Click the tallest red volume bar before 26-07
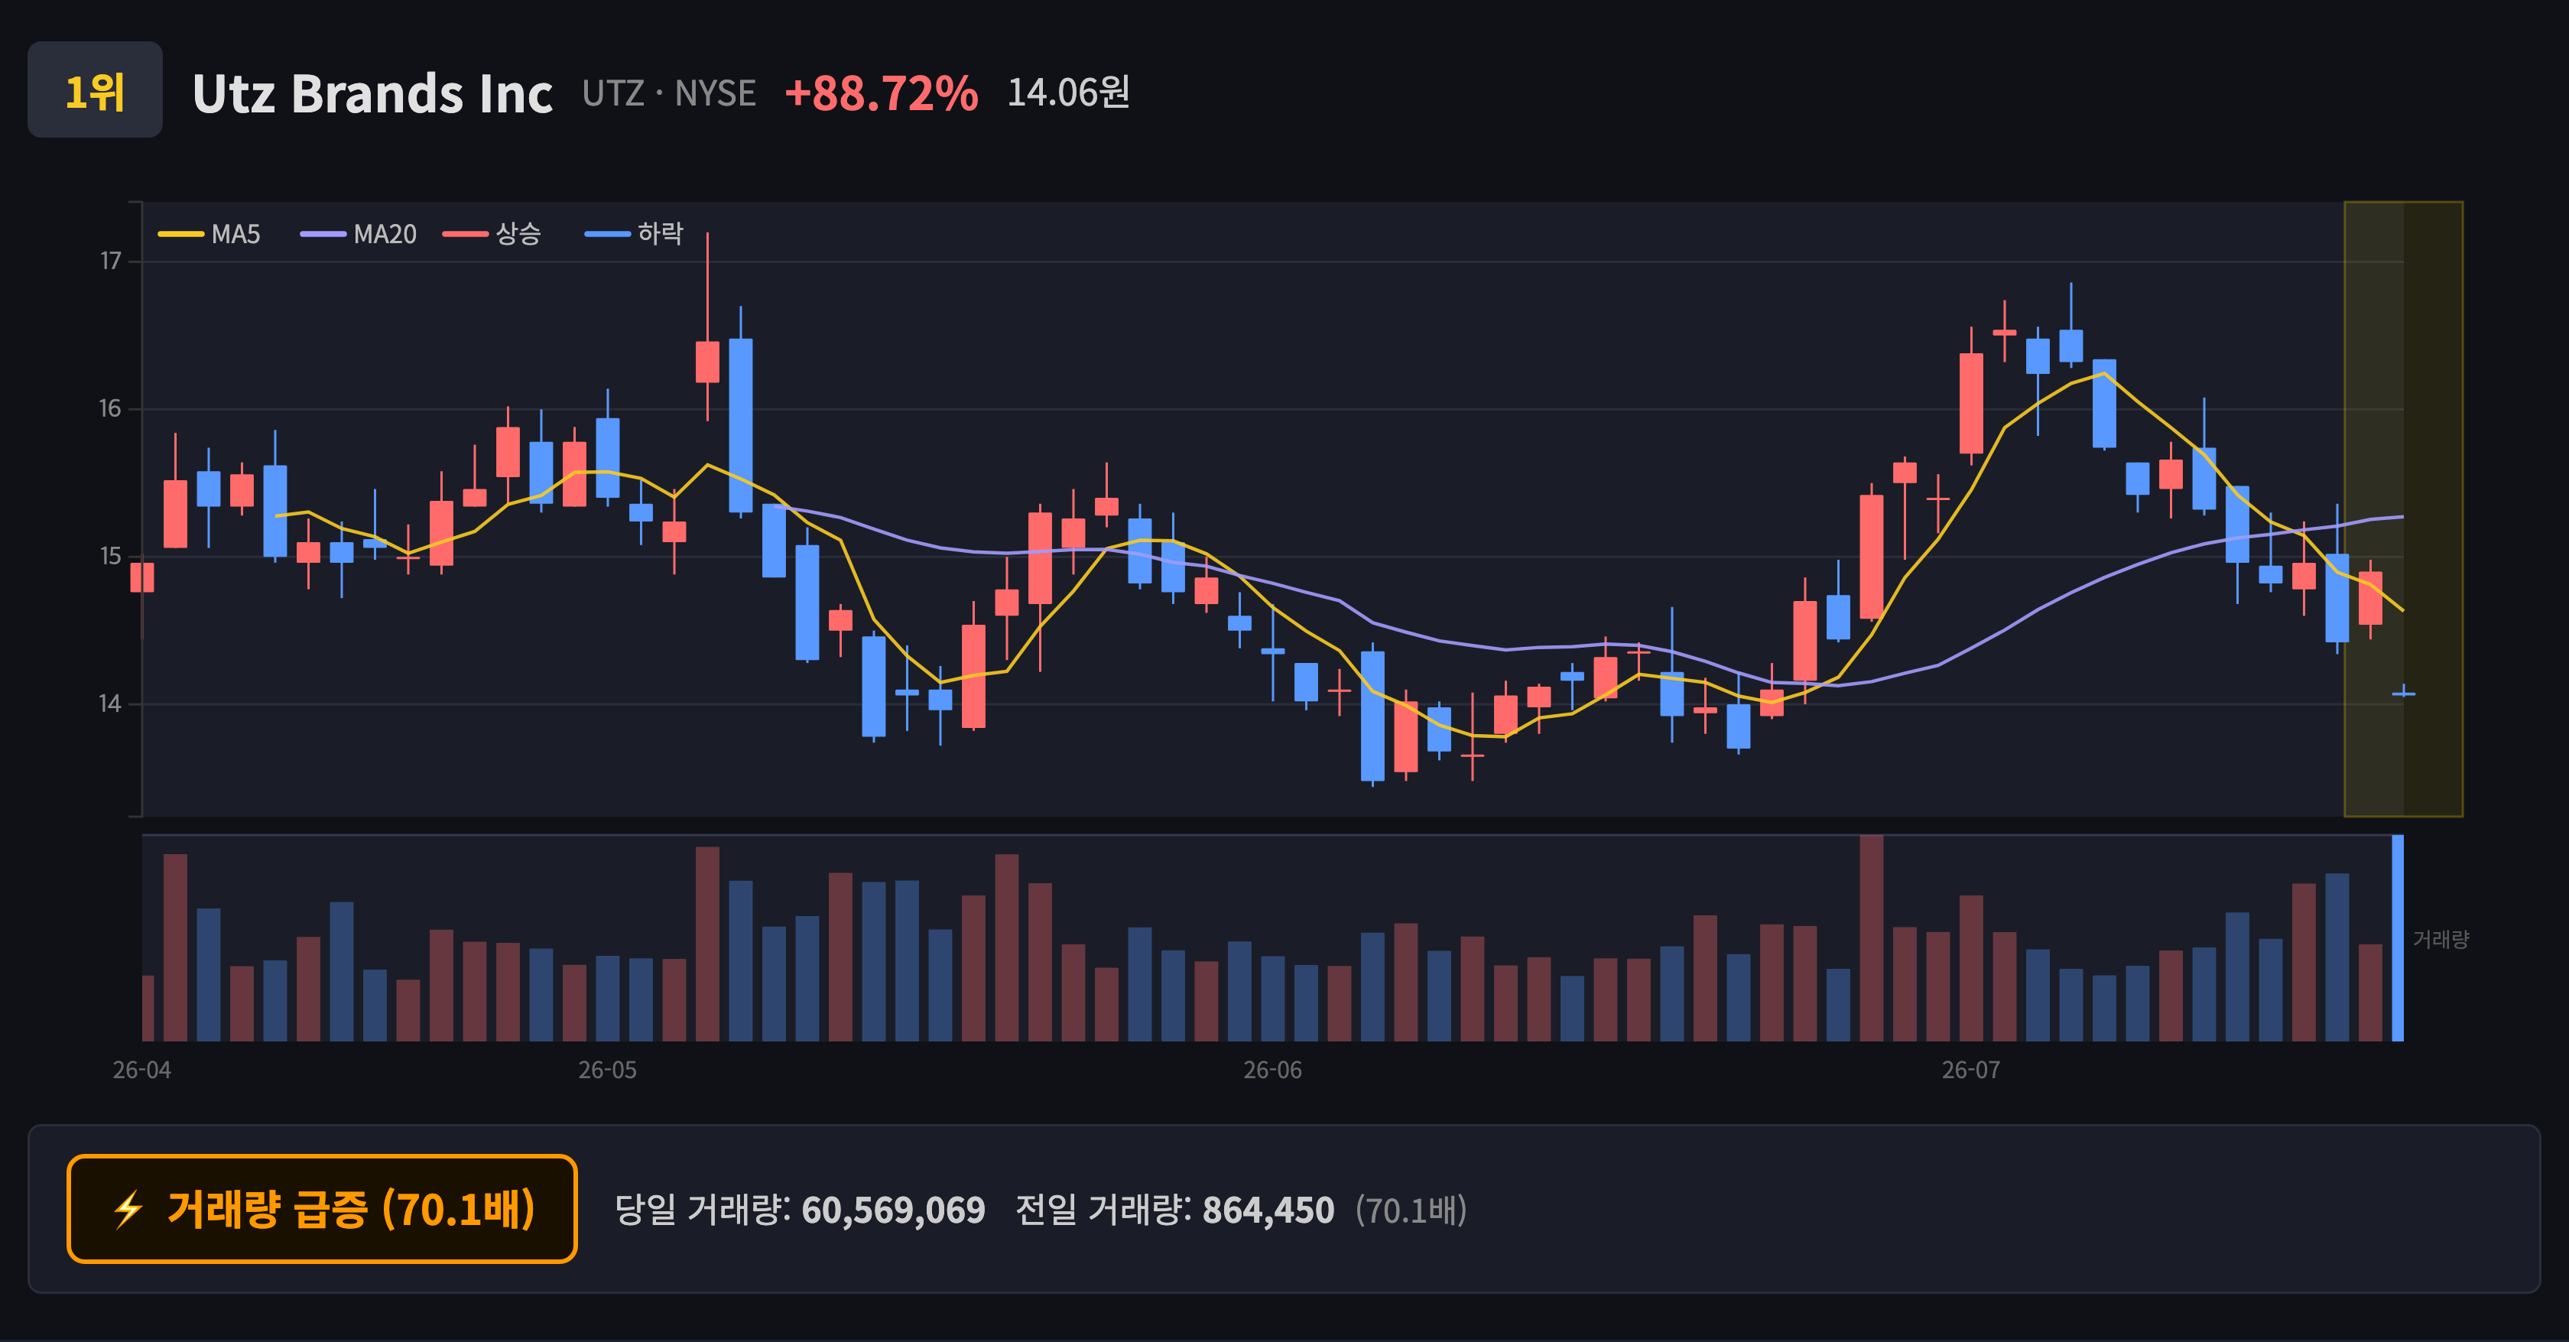The image size is (2569, 1342). pyautogui.click(x=1871, y=938)
